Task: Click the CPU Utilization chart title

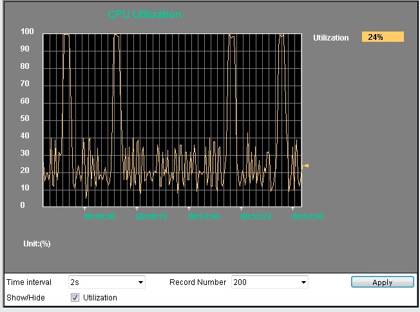Action: pos(144,14)
